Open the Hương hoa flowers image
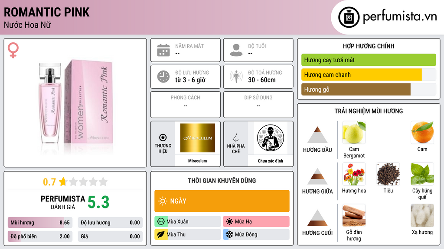This screenshot has width=444, height=249. 354,174
